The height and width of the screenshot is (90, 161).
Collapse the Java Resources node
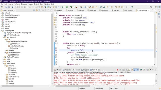click(x=3, y=37)
